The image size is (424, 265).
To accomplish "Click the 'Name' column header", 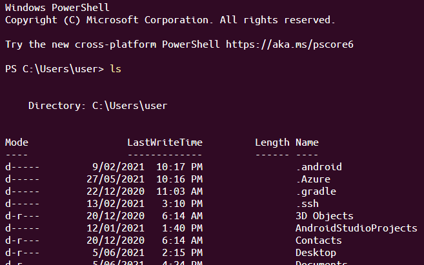I will point(307,142).
